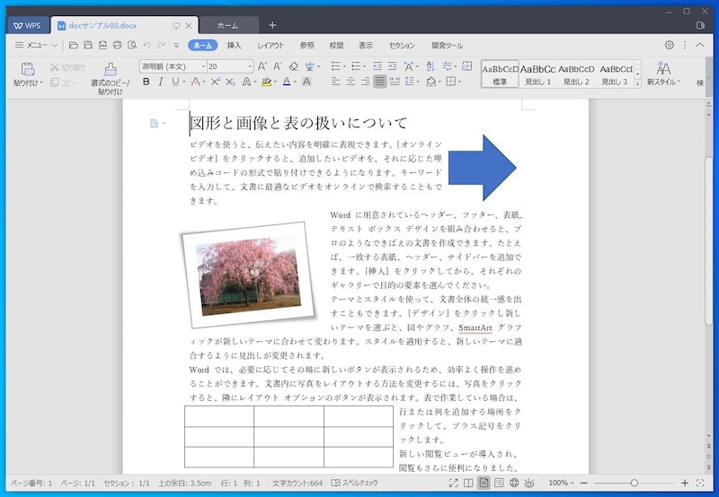
Task: Switch to web layout view icon
Action: [x=515, y=483]
